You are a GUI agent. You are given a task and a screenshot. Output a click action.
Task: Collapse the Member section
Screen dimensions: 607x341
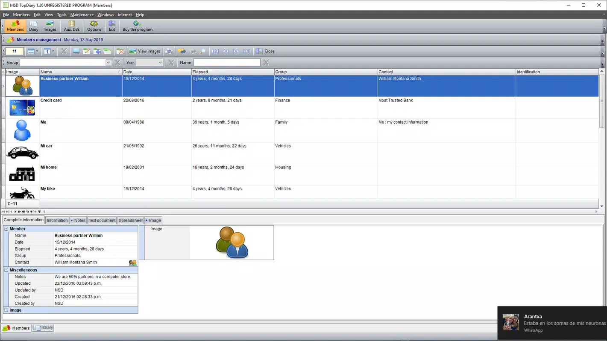tap(6, 229)
